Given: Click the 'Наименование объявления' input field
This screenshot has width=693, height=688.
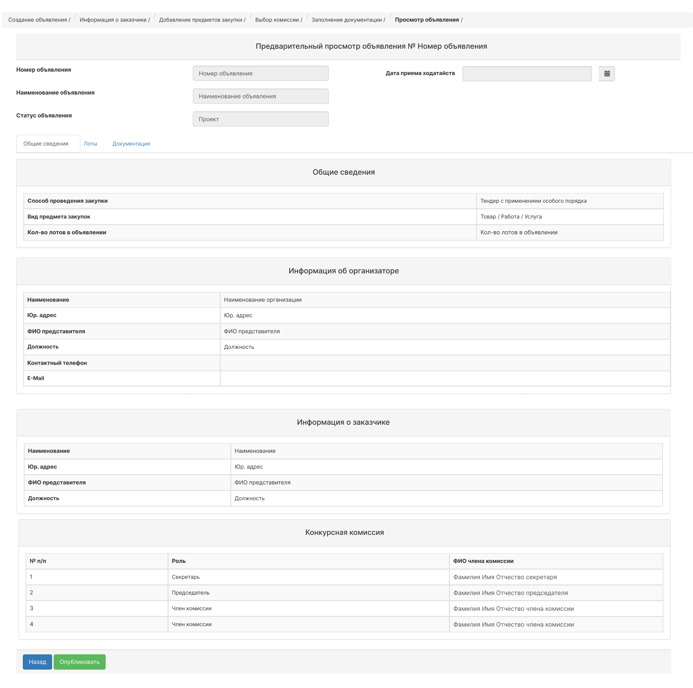Looking at the screenshot, I should pyautogui.click(x=261, y=96).
